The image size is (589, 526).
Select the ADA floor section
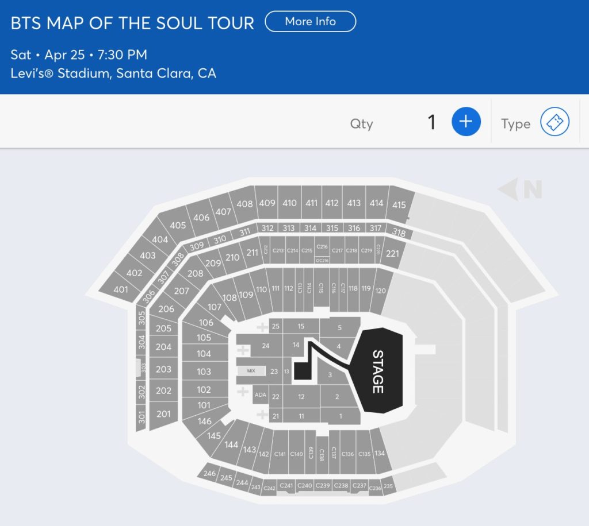point(261,394)
